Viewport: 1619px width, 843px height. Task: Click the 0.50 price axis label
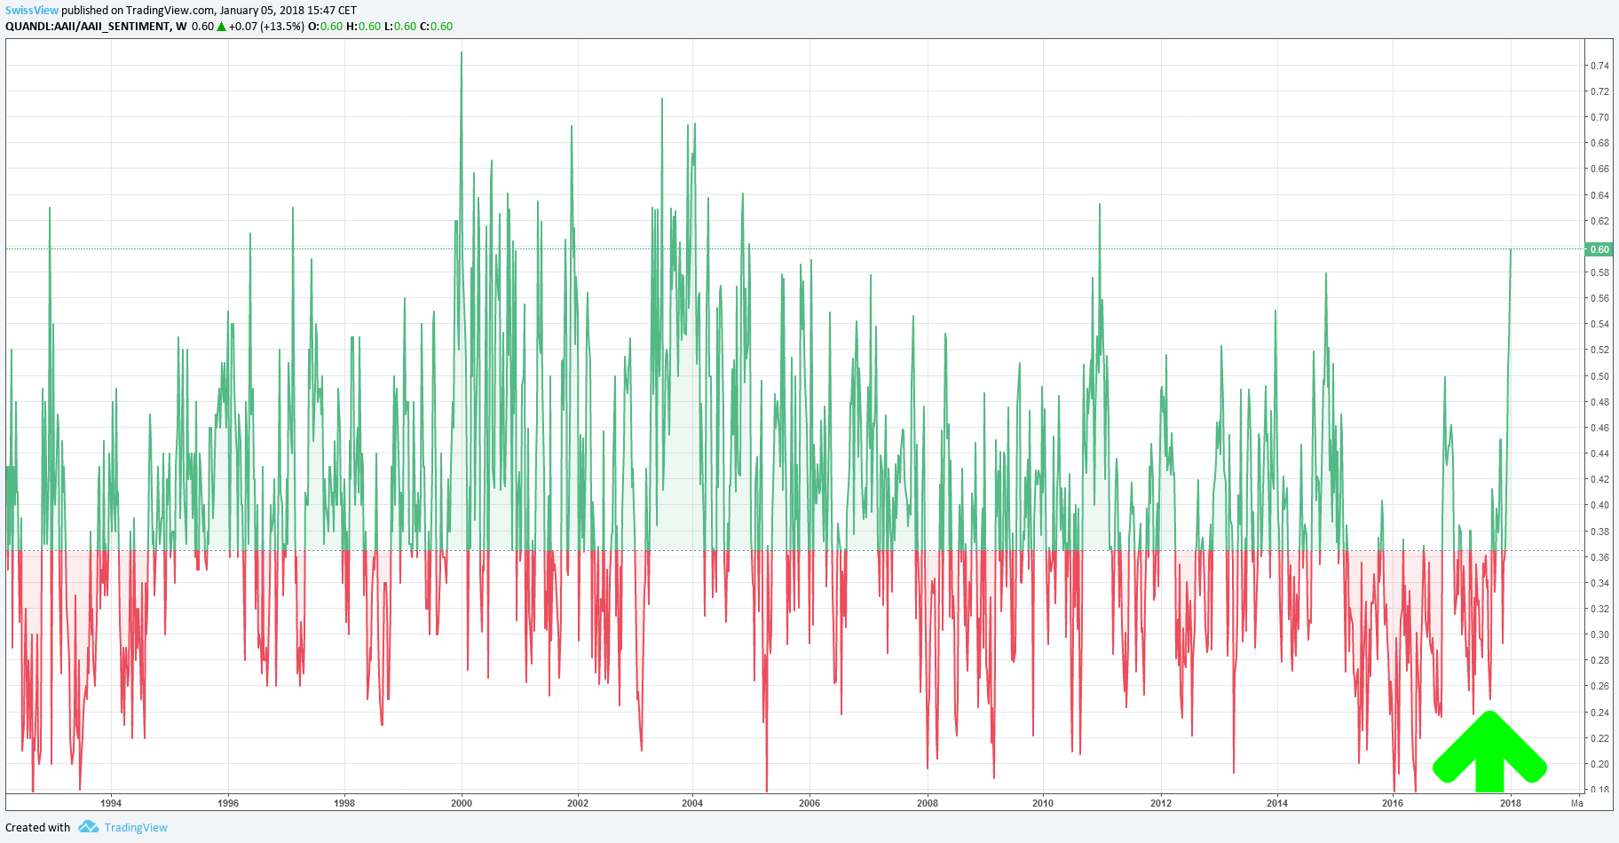click(1599, 376)
